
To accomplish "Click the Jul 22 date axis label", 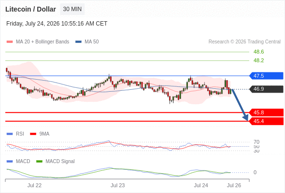I will pos(34,186).
